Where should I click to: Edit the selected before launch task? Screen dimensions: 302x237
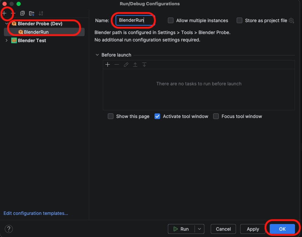point(126,65)
